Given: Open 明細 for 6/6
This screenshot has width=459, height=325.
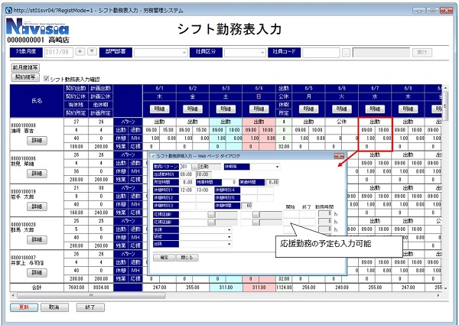Looking at the screenshot, I should (x=342, y=109).
